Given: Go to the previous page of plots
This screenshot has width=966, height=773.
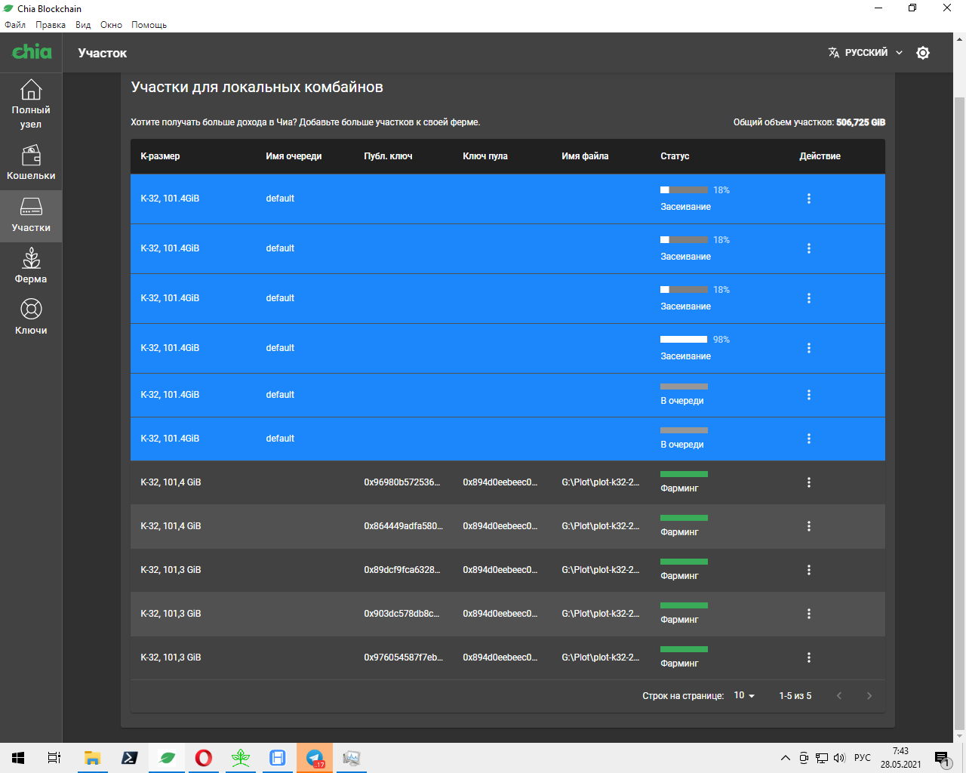Looking at the screenshot, I should pos(839,696).
